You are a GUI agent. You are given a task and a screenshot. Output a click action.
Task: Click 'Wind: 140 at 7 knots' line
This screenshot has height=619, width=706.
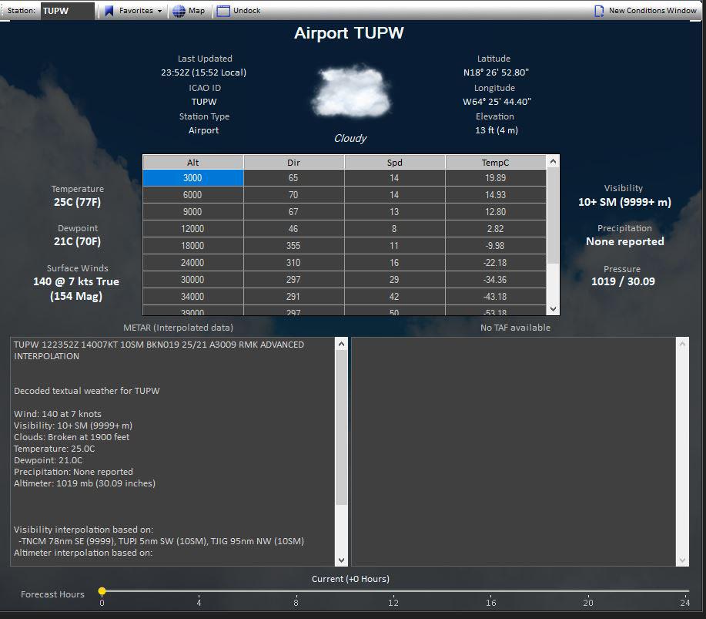(x=58, y=414)
